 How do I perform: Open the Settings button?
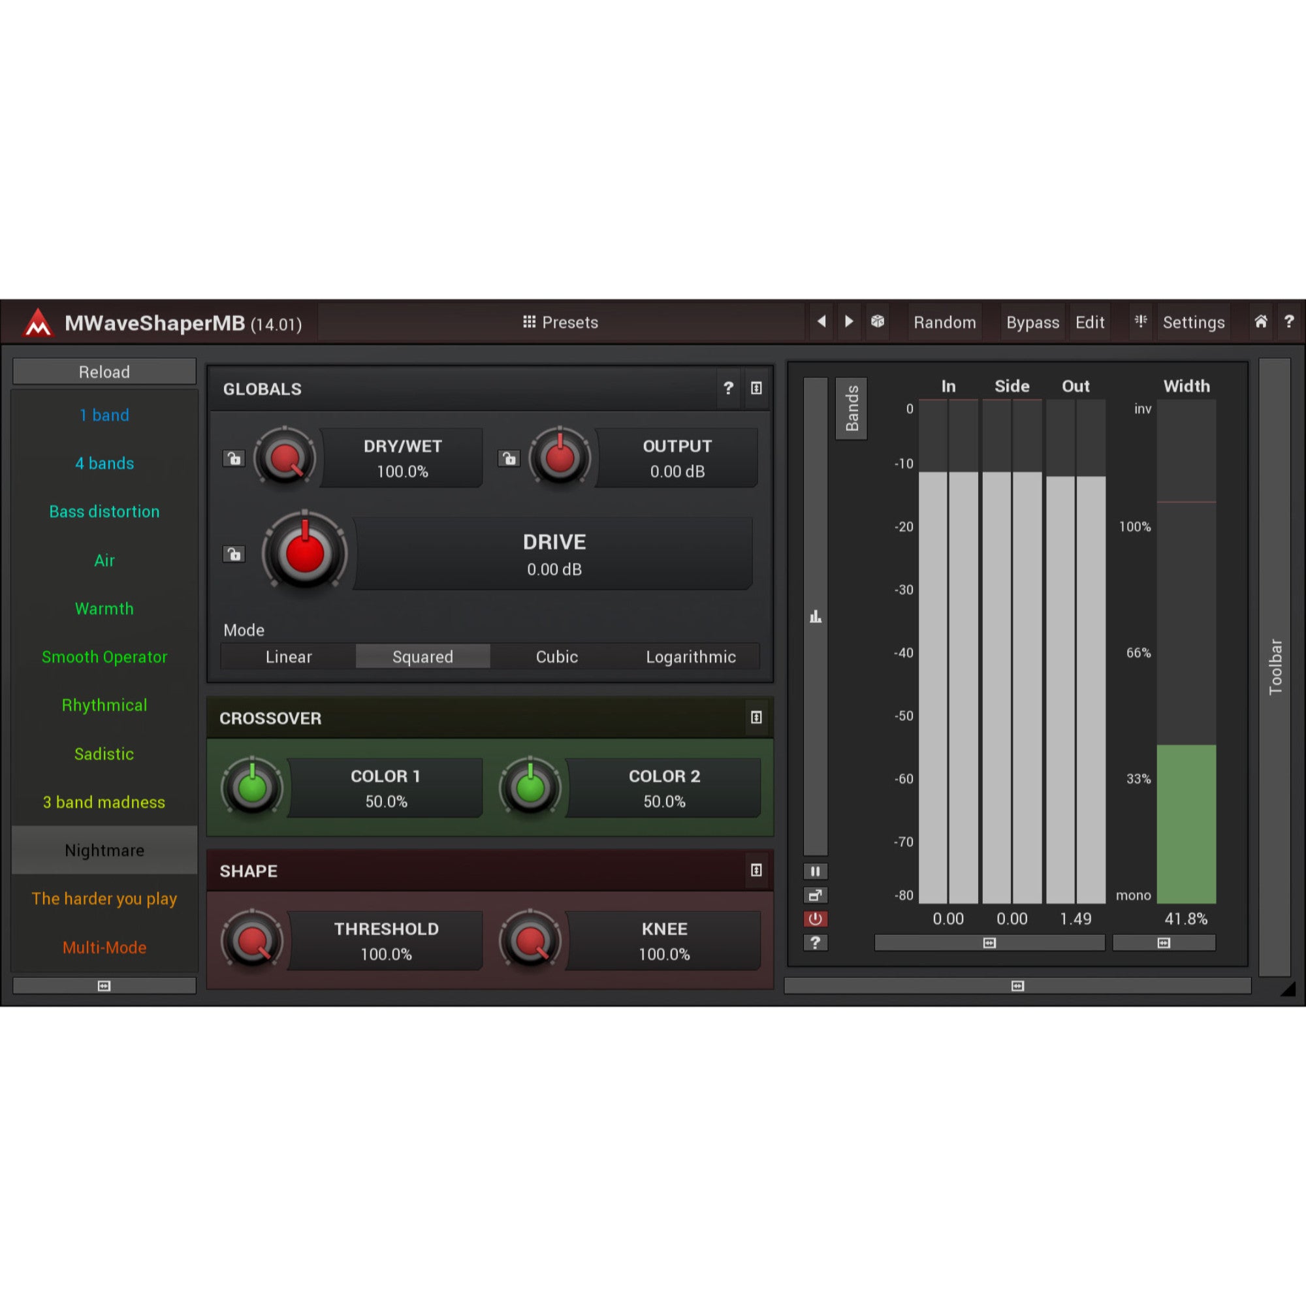[1193, 323]
